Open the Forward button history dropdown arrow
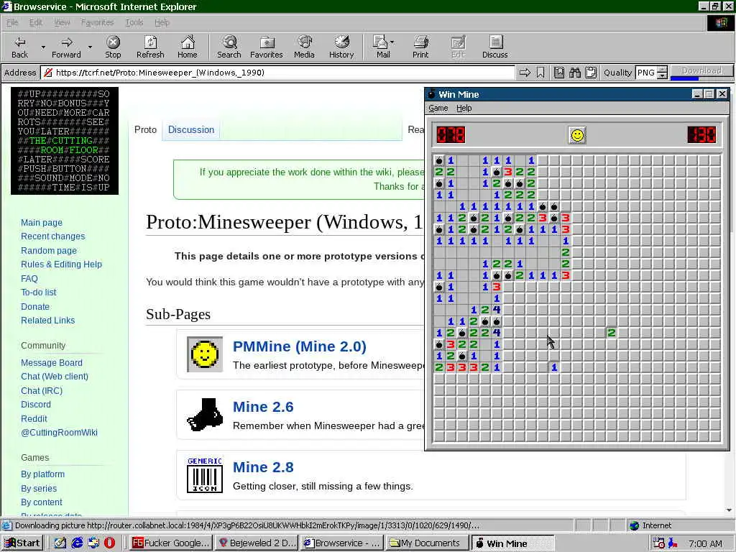 tap(90, 47)
